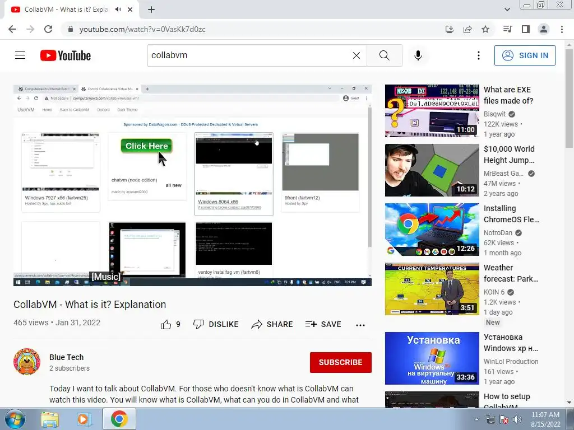Open the network tray icon
This screenshot has width=574, height=430.
(490, 419)
